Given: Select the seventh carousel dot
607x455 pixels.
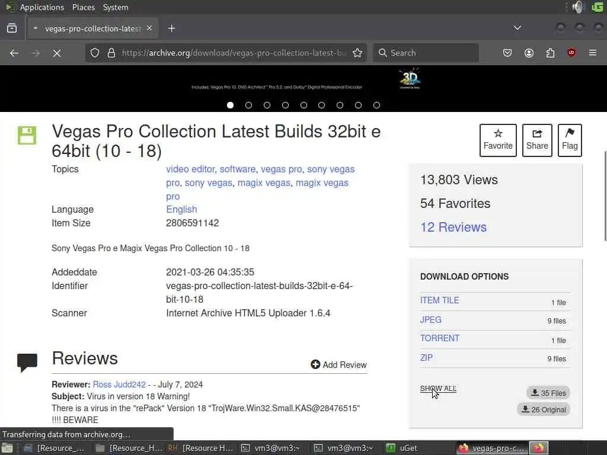Looking at the screenshot, I should pyautogui.click(x=340, y=105).
